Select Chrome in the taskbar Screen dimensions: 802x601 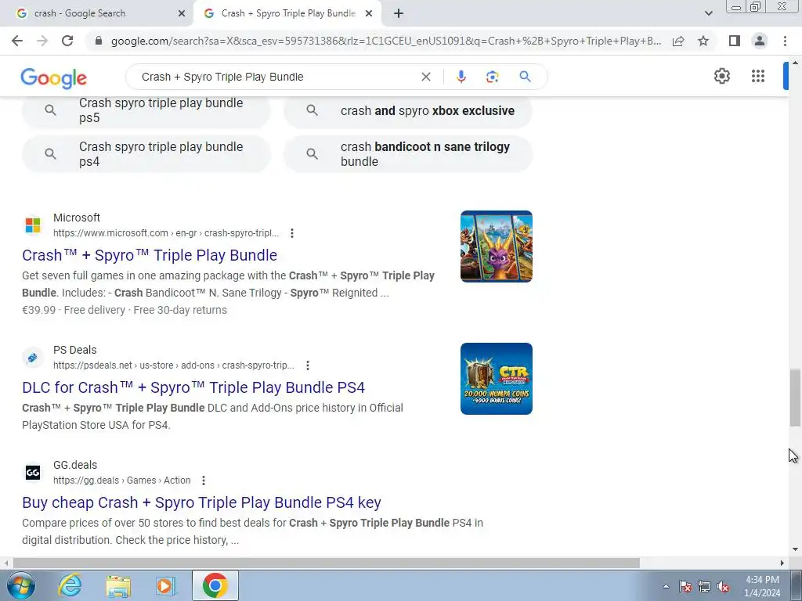coord(215,585)
